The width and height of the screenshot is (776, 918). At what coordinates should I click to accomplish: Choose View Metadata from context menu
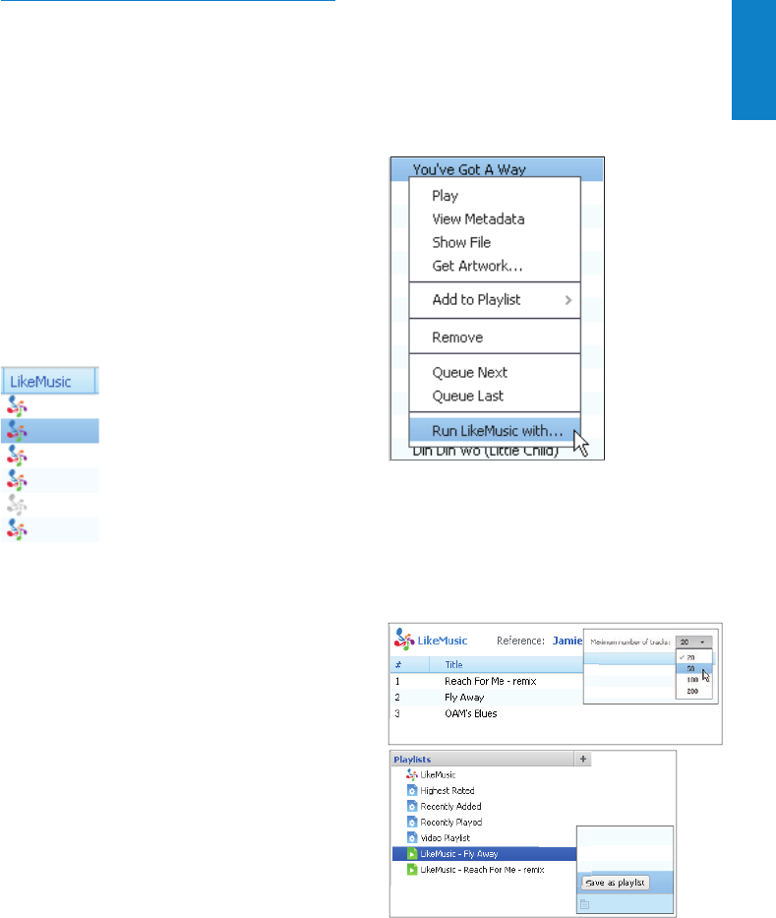click(478, 219)
